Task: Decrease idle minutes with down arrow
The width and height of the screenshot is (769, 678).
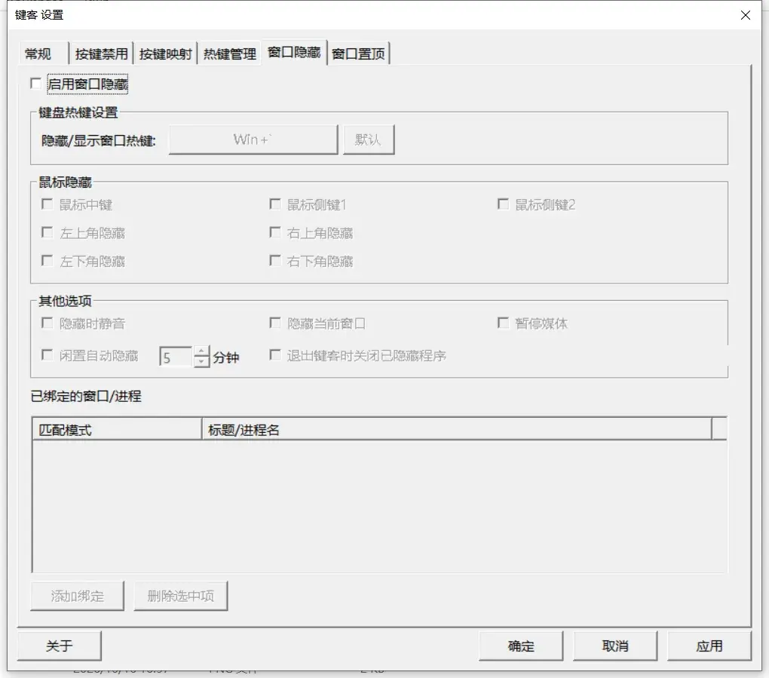Action: 201,361
